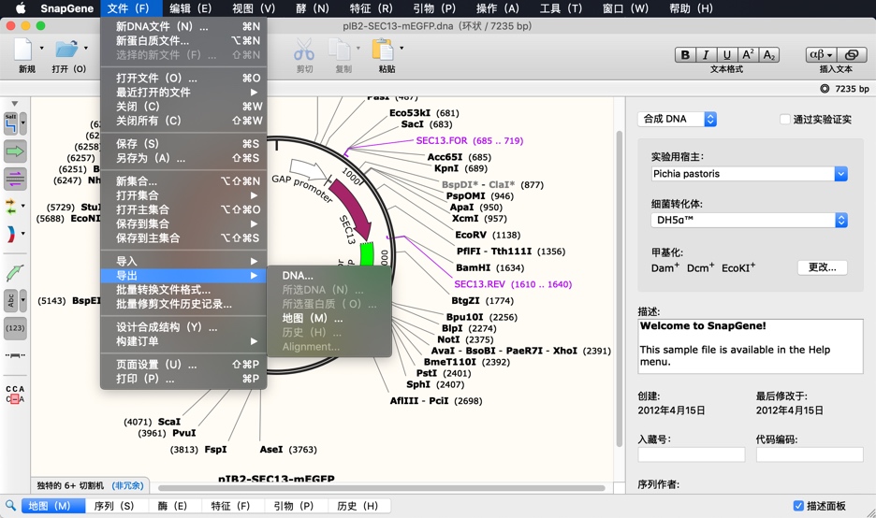Click the Bold text format button
Screen dimensions: 876x518
point(685,55)
